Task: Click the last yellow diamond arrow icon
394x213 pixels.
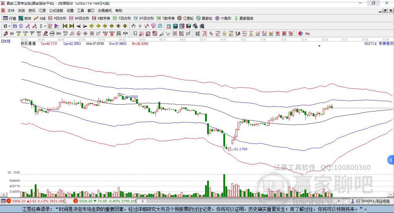Action: click(125, 26)
